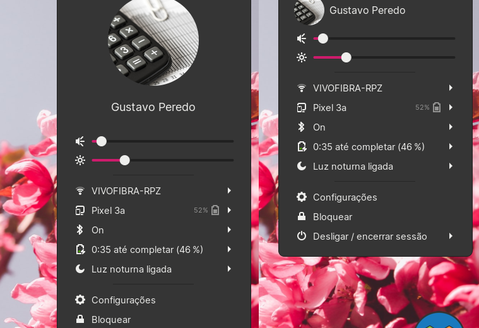Expand the VIVOFIBRA-RPZ arrow in the right menu
The image size is (479, 328).
[451, 88]
